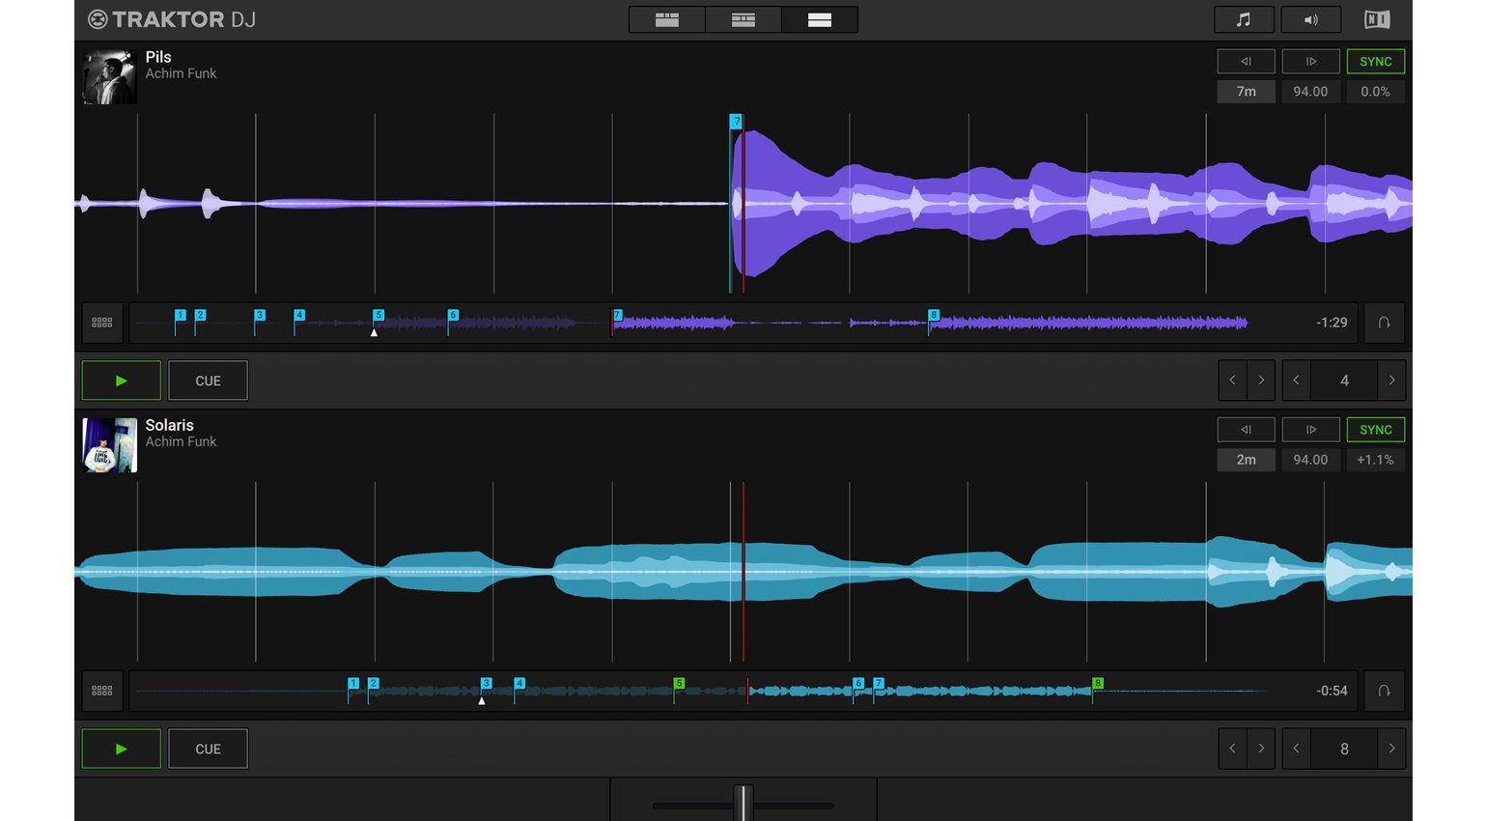Click the +1.1% tempo offset on Solaris
1487x821 pixels.
1376,460
